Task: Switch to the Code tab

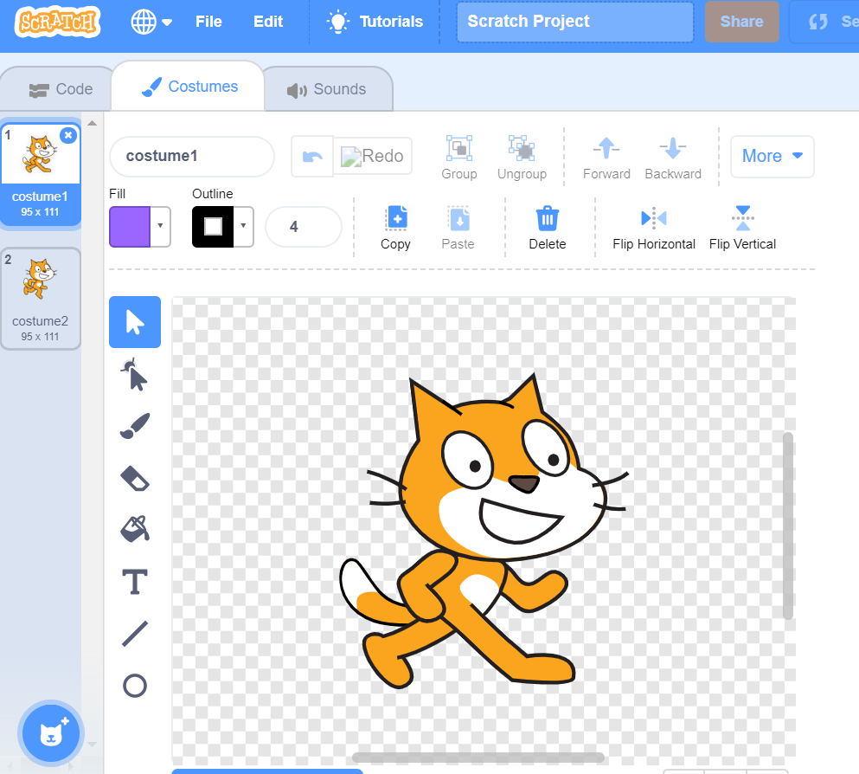Action: pyautogui.click(x=61, y=89)
